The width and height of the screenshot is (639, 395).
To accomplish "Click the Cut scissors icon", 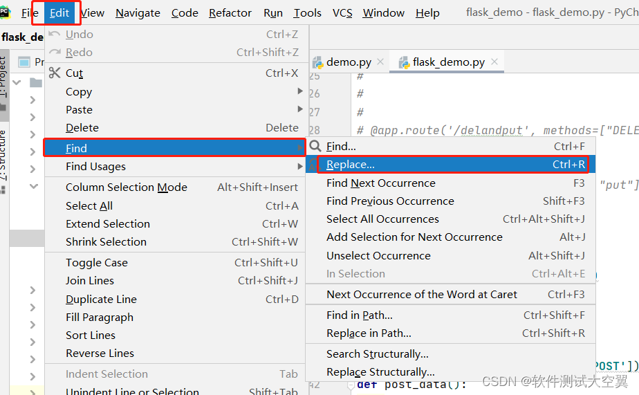I will click(55, 73).
